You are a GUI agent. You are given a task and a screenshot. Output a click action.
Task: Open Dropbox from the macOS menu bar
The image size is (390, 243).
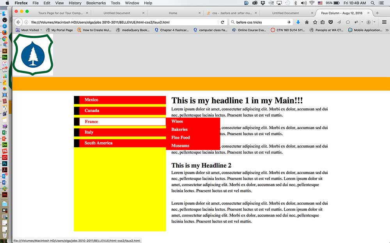click(263, 3)
